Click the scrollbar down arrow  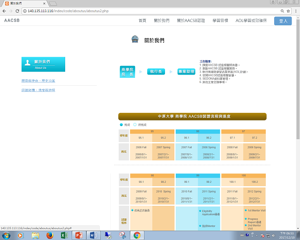pos(298,229)
